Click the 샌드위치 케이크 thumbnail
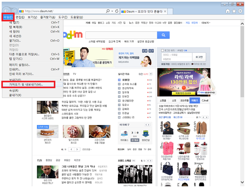Image resolution: width=246 pixels, height=188 pixels. (x=47, y=132)
